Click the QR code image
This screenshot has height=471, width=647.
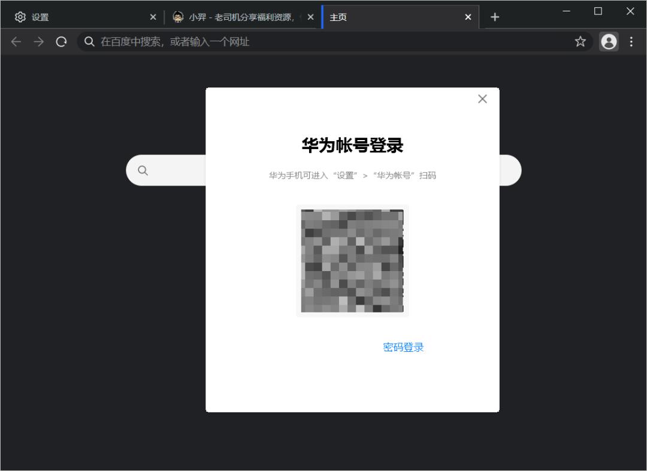(x=352, y=261)
